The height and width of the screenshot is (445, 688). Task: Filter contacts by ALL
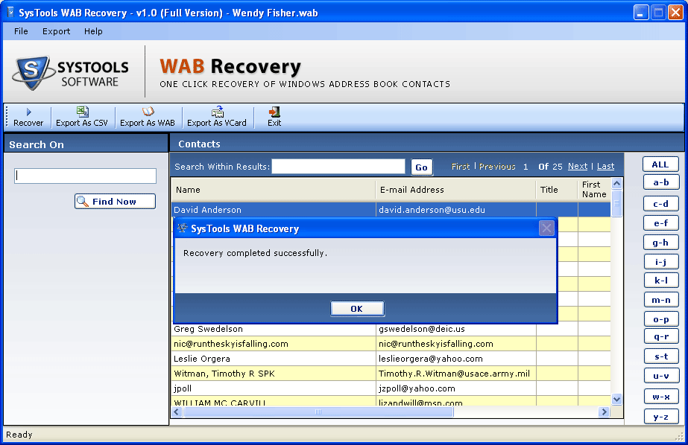click(660, 164)
